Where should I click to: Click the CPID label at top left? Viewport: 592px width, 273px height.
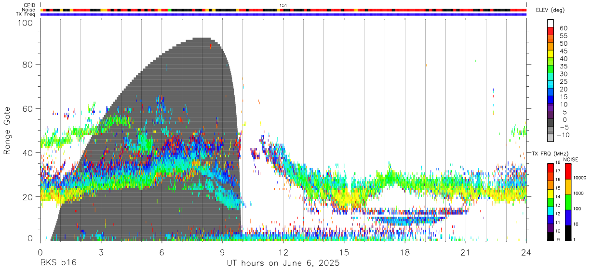pos(29,5)
